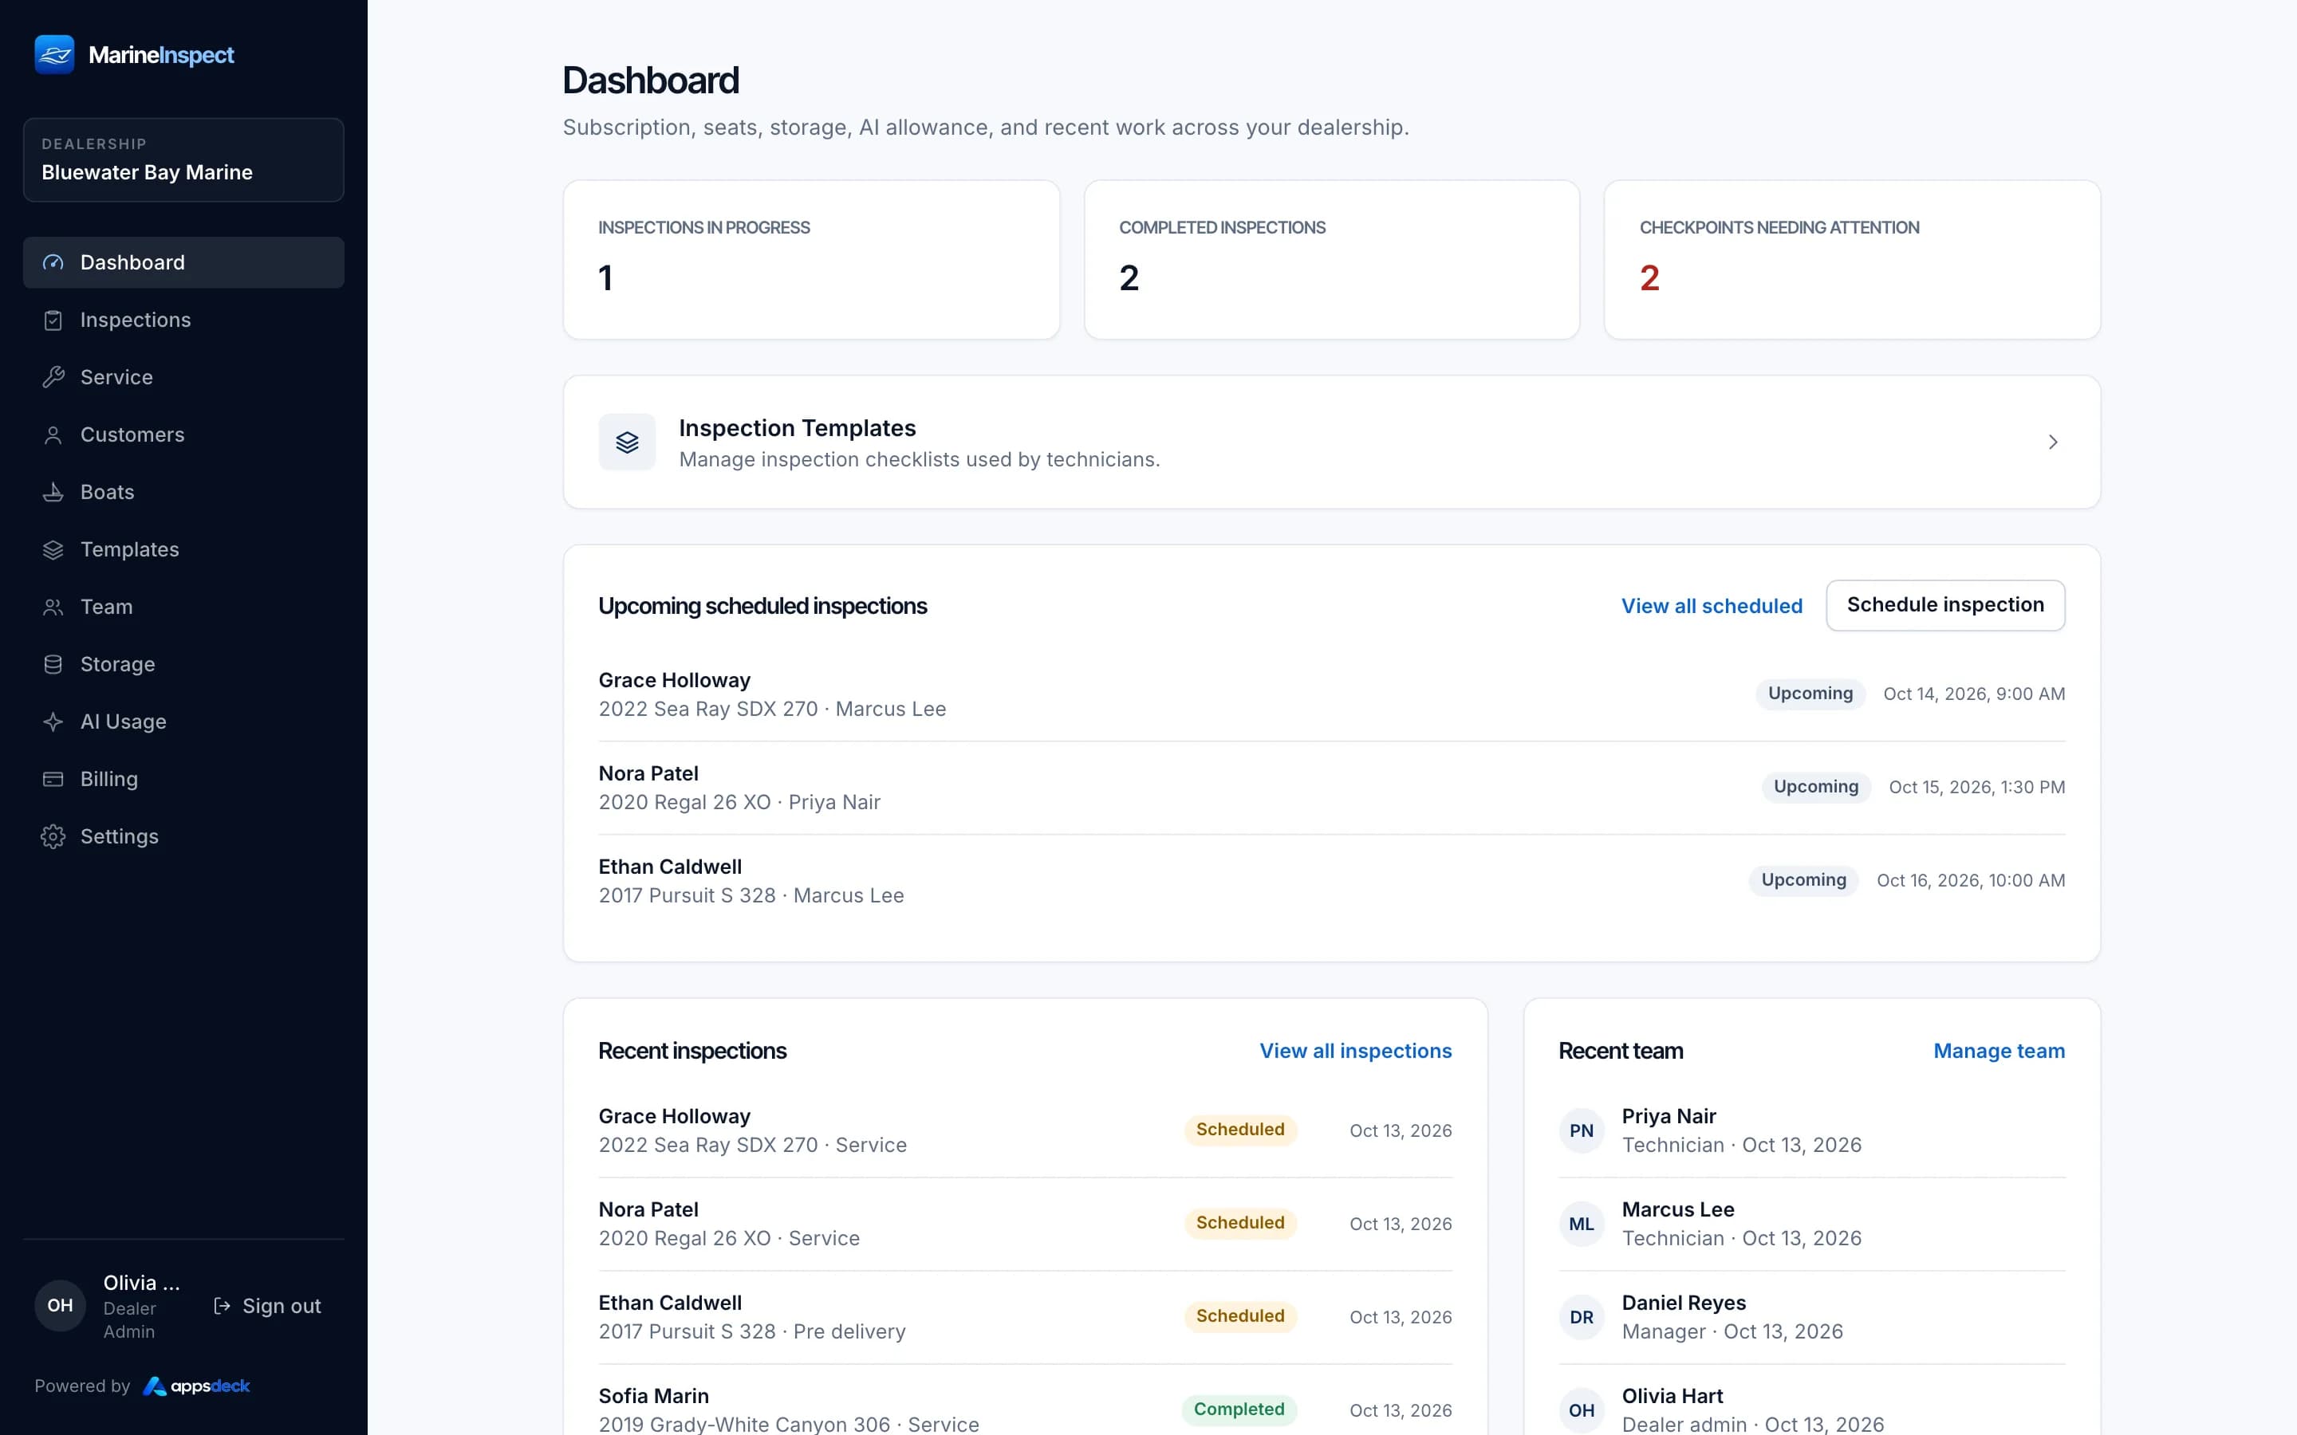
Task: Open the Completed Inspections card
Action: click(1332, 260)
